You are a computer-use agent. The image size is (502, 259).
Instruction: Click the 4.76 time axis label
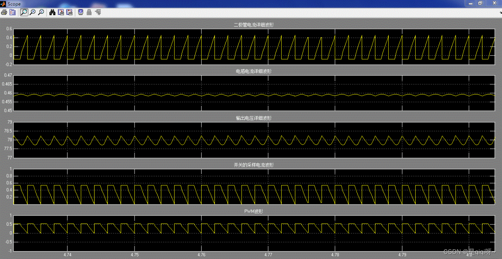click(x=201, y=255)
